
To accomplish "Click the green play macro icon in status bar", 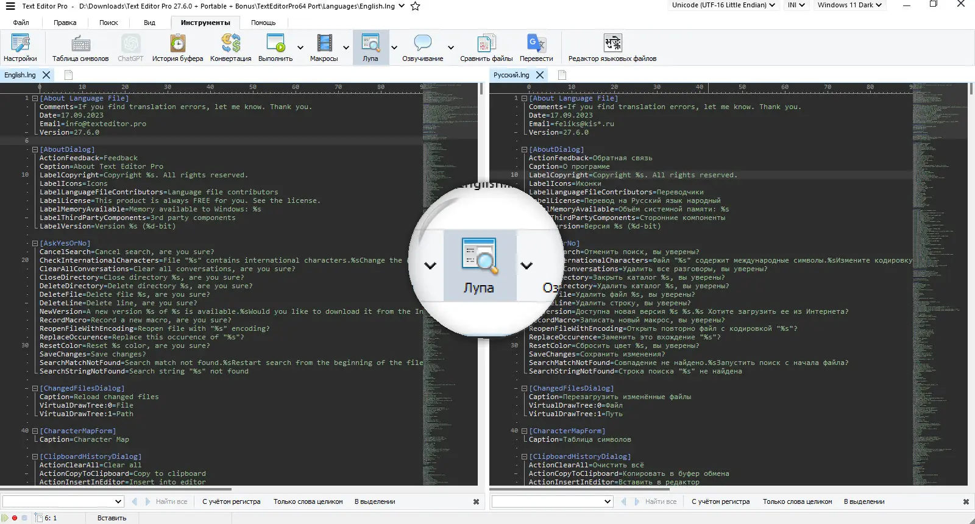I will coord(5,518).
